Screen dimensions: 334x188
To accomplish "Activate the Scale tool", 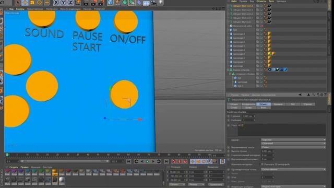I will pyautogui.click(x=32, y=3).
